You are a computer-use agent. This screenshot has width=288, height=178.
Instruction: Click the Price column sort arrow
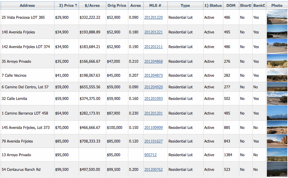click(x=76, y=5)
